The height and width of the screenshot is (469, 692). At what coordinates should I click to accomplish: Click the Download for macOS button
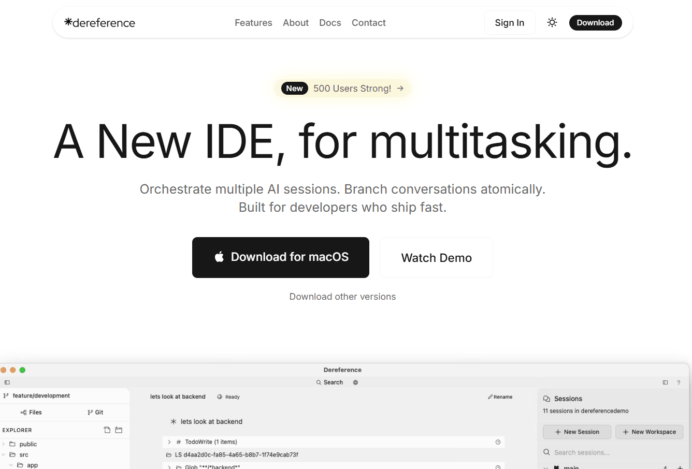point(281,257)
